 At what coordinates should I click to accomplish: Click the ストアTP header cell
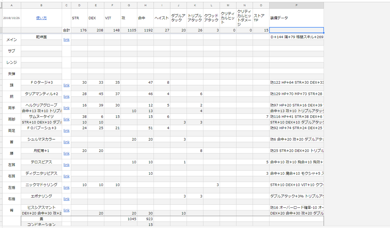coord(261,18)
